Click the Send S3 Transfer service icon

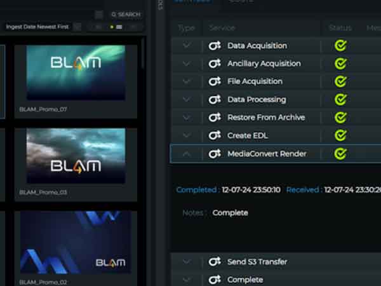tap(215, 262)
